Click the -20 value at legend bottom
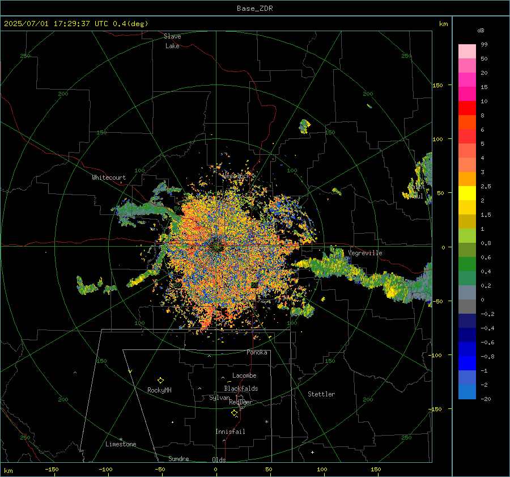 [486, 399]
